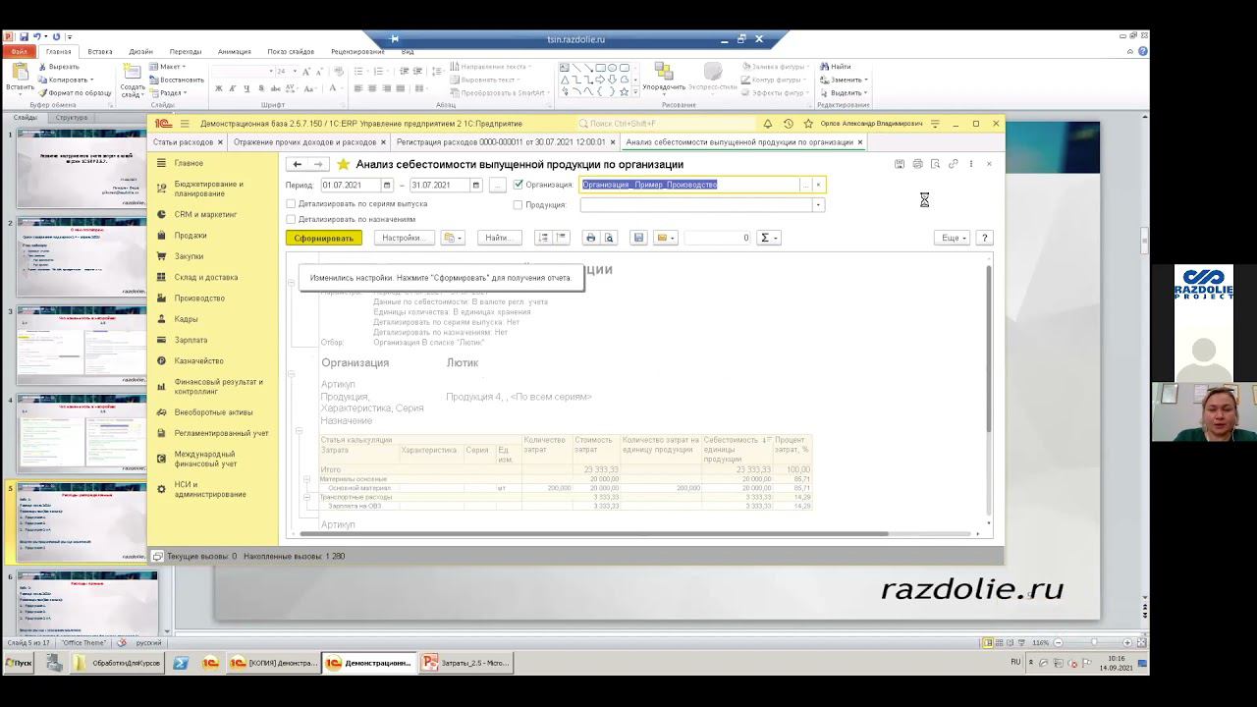Clear the Организация field with the x button
Viewport: 1257px width, 707px height.
click(x=818, y=185)
